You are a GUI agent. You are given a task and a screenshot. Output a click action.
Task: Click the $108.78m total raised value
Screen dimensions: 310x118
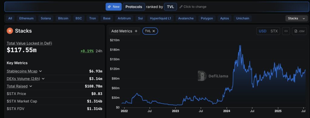pyautogui.click(x=94, y=86)
